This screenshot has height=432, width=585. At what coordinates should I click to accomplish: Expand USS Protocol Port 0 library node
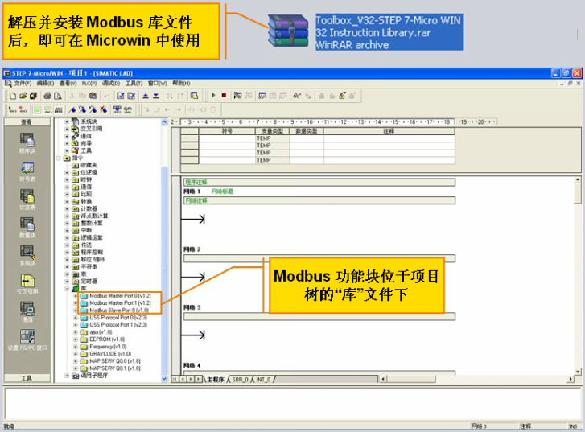[76, 318]
